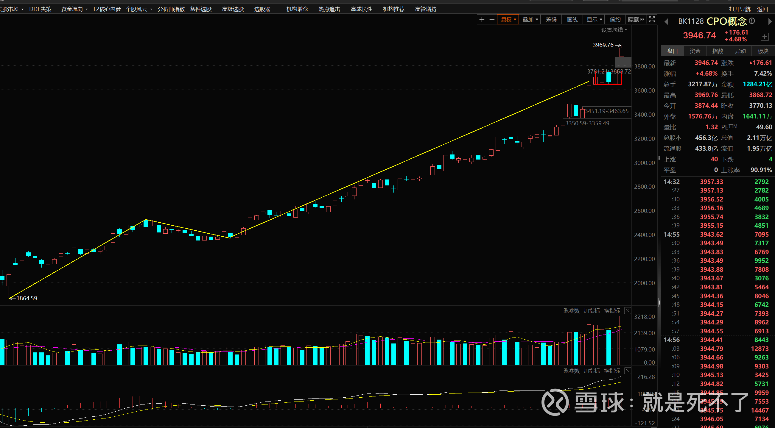
Task: Close the volume indicator panel
Action: 628,310
